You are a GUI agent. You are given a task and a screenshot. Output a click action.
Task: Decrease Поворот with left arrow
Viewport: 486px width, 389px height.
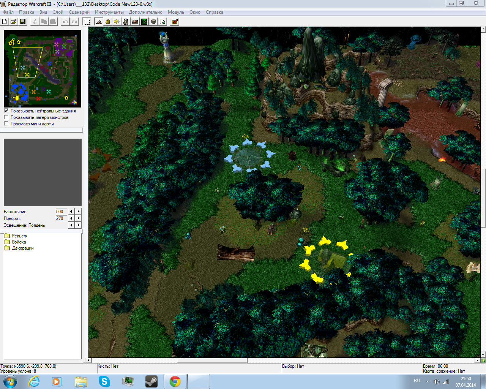click(x=71, y=218)
